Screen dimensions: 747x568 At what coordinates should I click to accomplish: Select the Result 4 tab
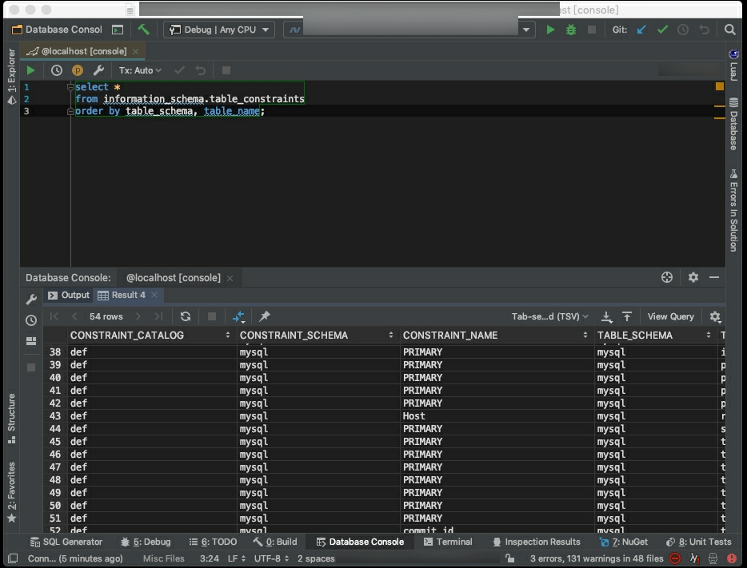(128, 296)
